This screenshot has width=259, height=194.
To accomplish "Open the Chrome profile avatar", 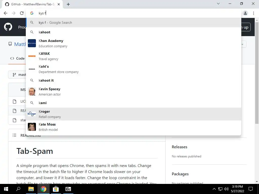I will pos(245,13).
